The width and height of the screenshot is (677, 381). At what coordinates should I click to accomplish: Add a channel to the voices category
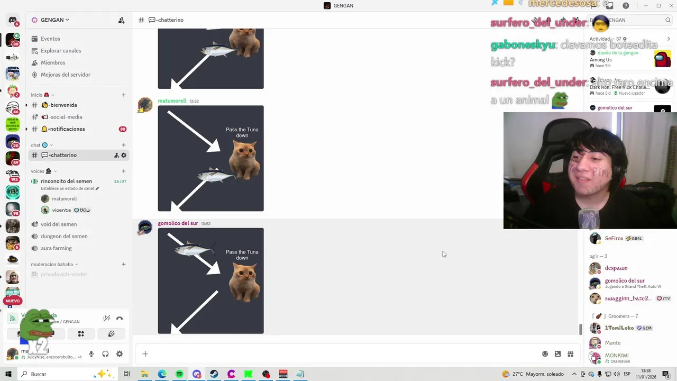tap(124, 171)
